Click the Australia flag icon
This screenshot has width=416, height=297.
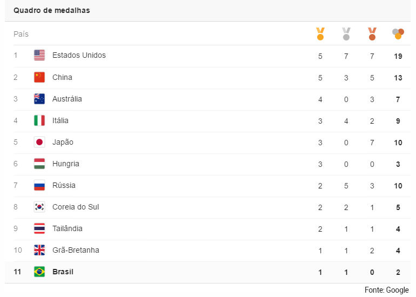tap(39, 99)
